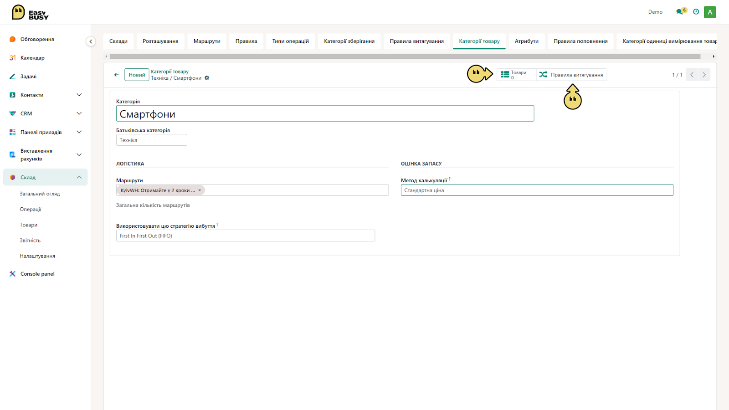Go to next record arrow
Image resolution: width=729 pixels, height=410 pixels.
(x=704, y=75)
